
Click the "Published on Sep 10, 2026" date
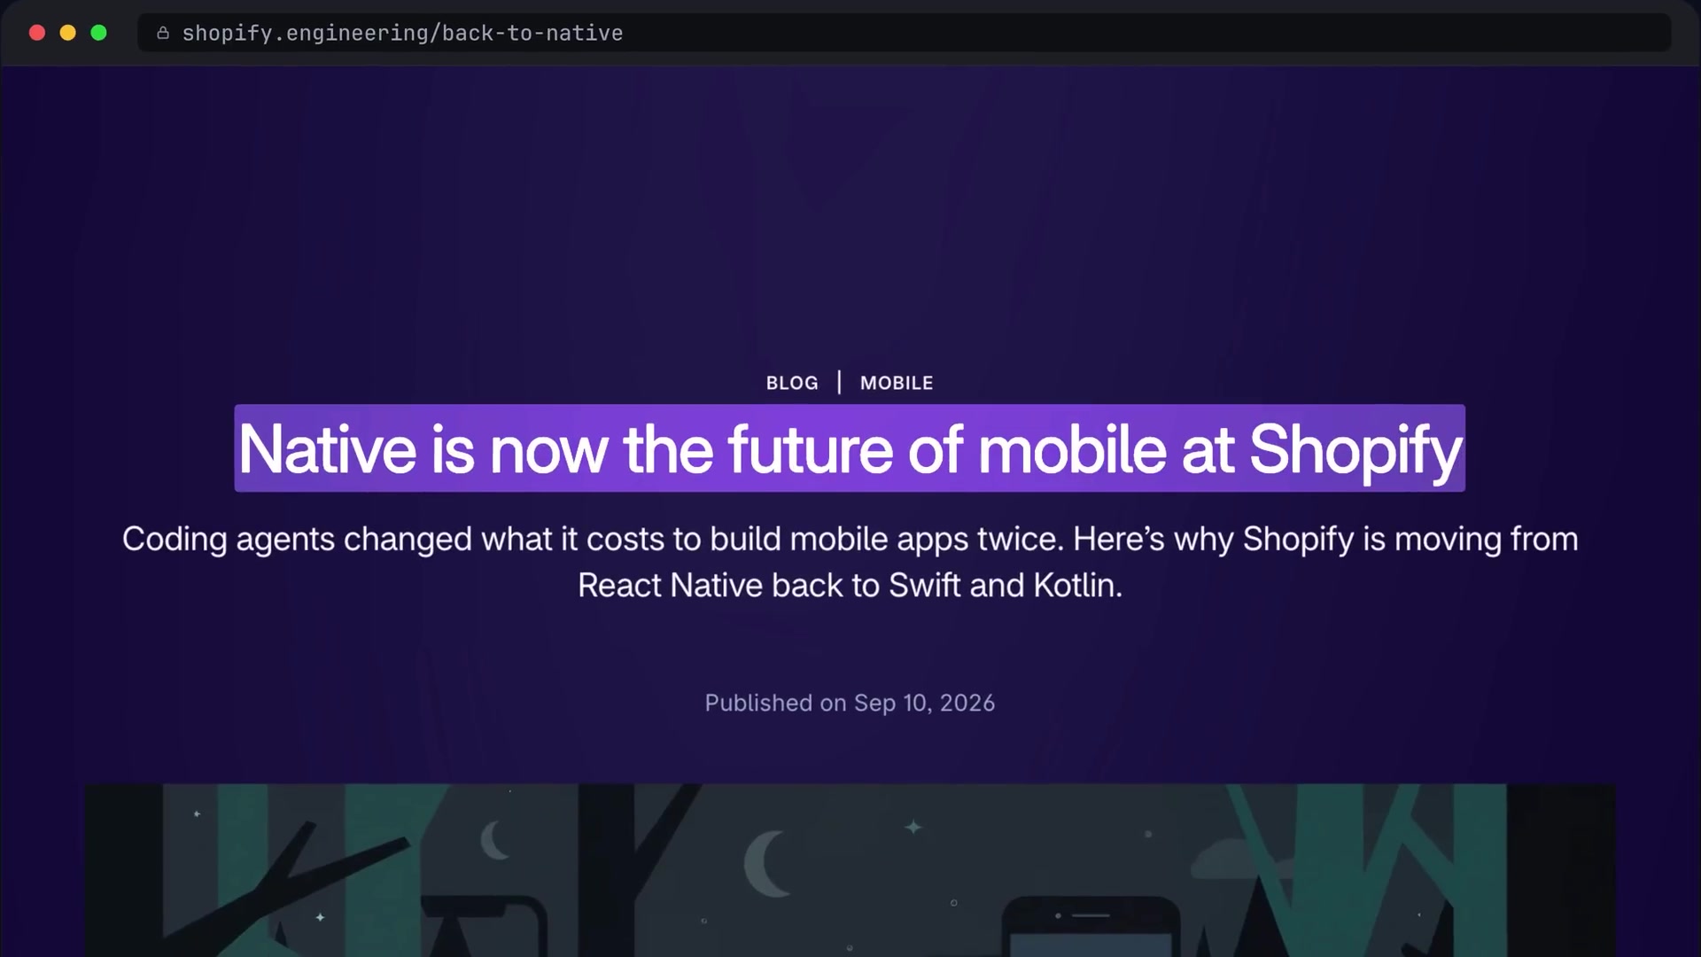tap(850, 703)
